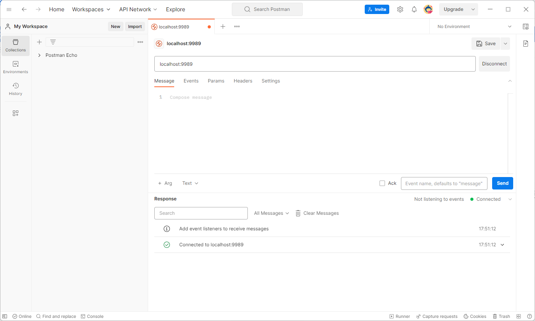Clear Messages in the response area

pos(317,213)
